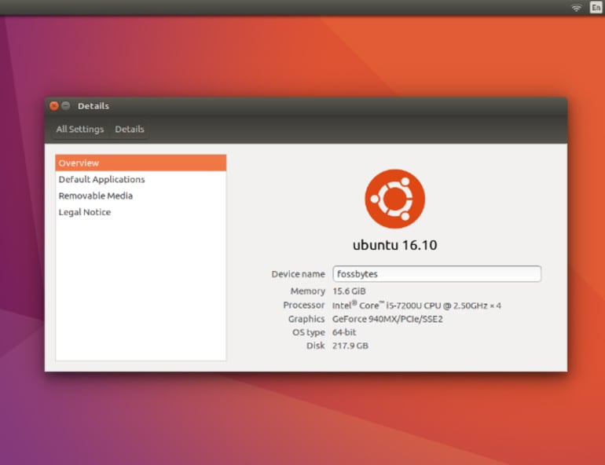The height and width of the screenshot is (465, 605).
Task: Click the Intel Core i5-7200U processor text
Action: 416,306
